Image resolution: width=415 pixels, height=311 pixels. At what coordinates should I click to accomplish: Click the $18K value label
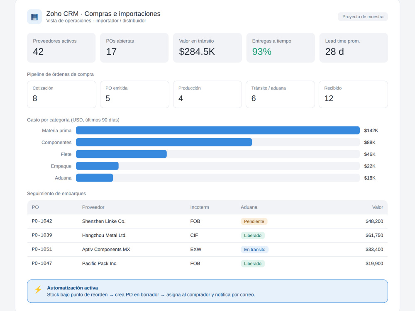click(x=370, y=178)
